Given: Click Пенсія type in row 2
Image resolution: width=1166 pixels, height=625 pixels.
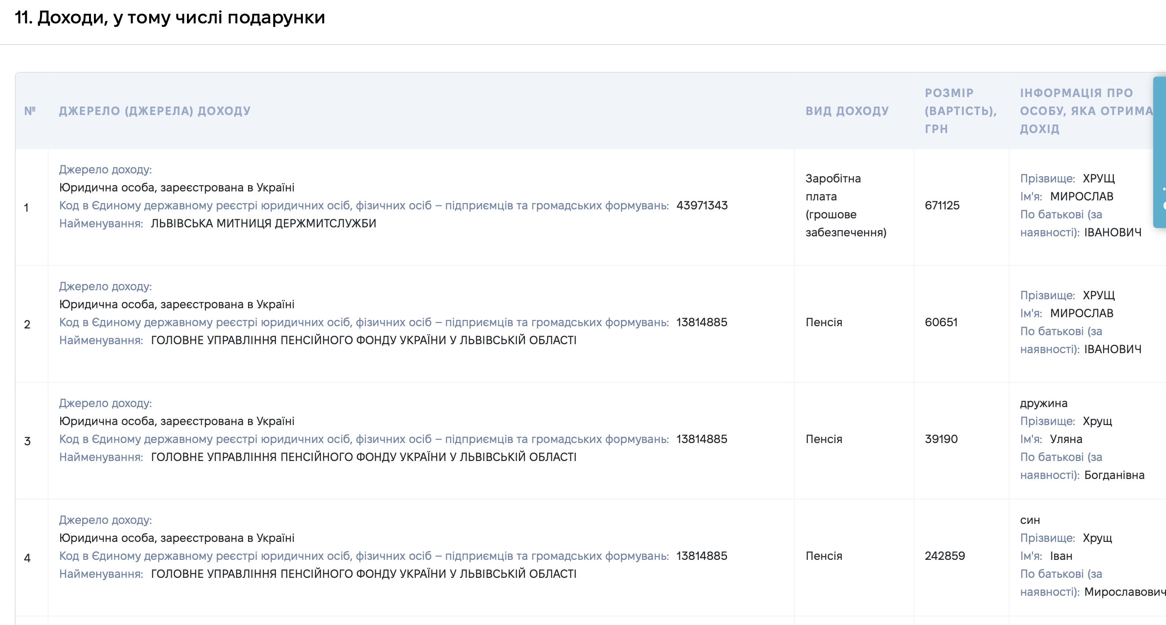Looking at the screenshot, I should click(x=824, y=322).
